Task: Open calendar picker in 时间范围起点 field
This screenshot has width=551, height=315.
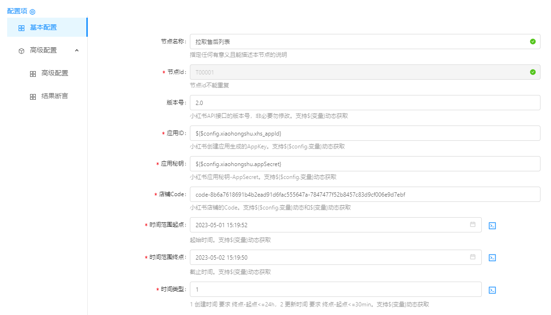Action: point(473,224)
